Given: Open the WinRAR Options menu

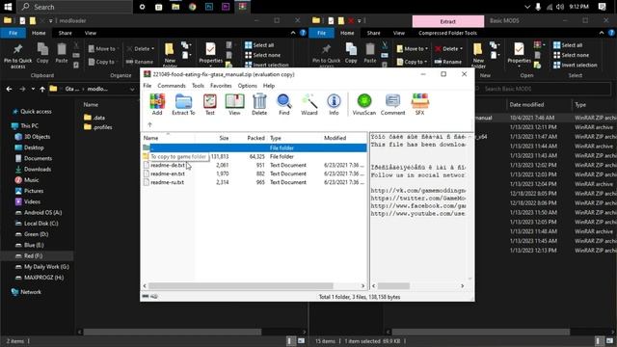Looking at the screenshot, I should [247, 86].
